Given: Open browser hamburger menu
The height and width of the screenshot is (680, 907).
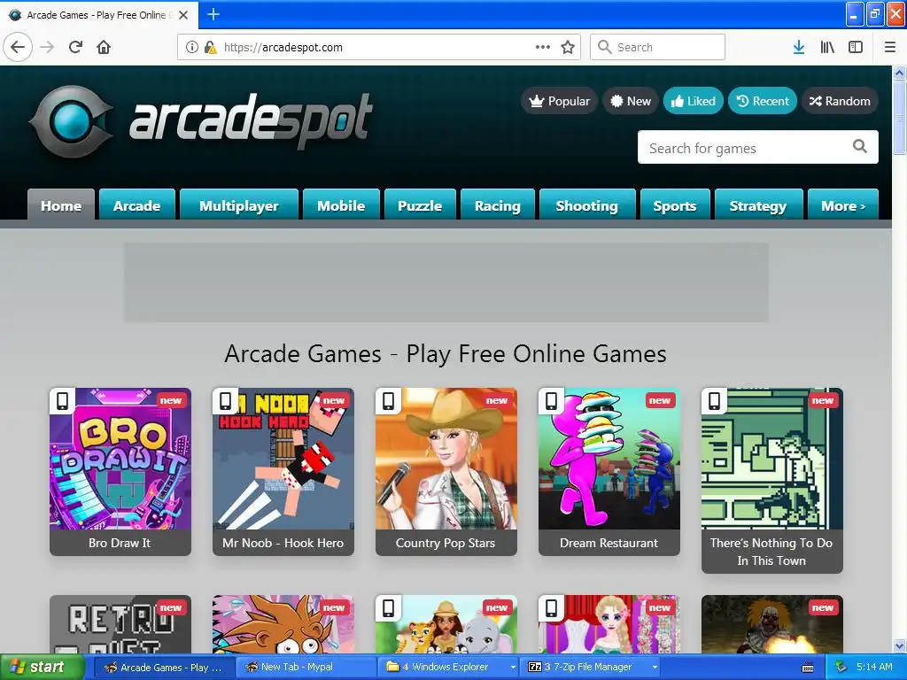Looking at the screenshot, I should 889,48.
